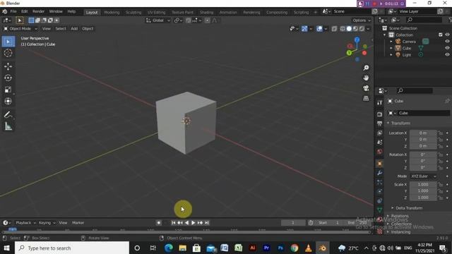Uncheck the Collection exclude checkbox
Screen dimensions: 452x254
tap(441, 35)
